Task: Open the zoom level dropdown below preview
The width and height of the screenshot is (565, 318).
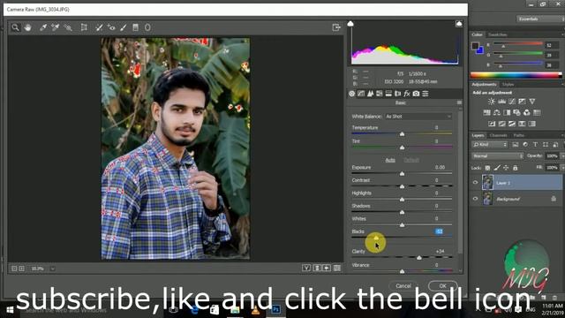Action: (x=53, y=269)
